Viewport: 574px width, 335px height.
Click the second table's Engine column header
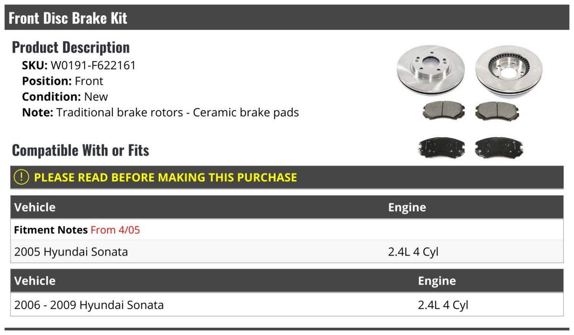coord(437,280)
